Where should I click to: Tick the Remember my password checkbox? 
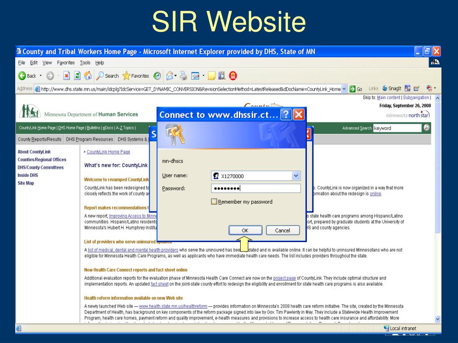tap(214, 201)
